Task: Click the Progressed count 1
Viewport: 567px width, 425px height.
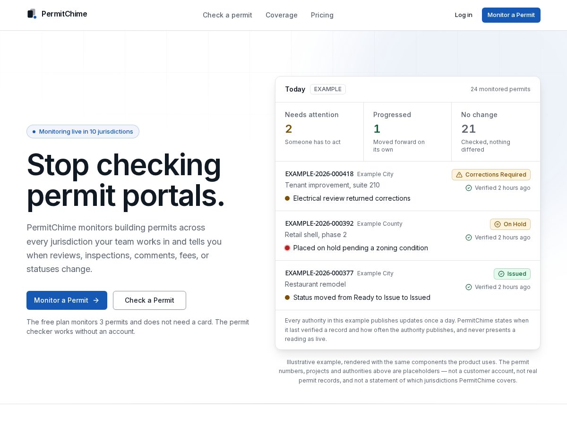Action: [x=377, y=128]
